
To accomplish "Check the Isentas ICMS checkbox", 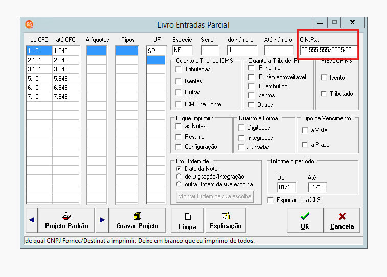I will click(178, 81).
